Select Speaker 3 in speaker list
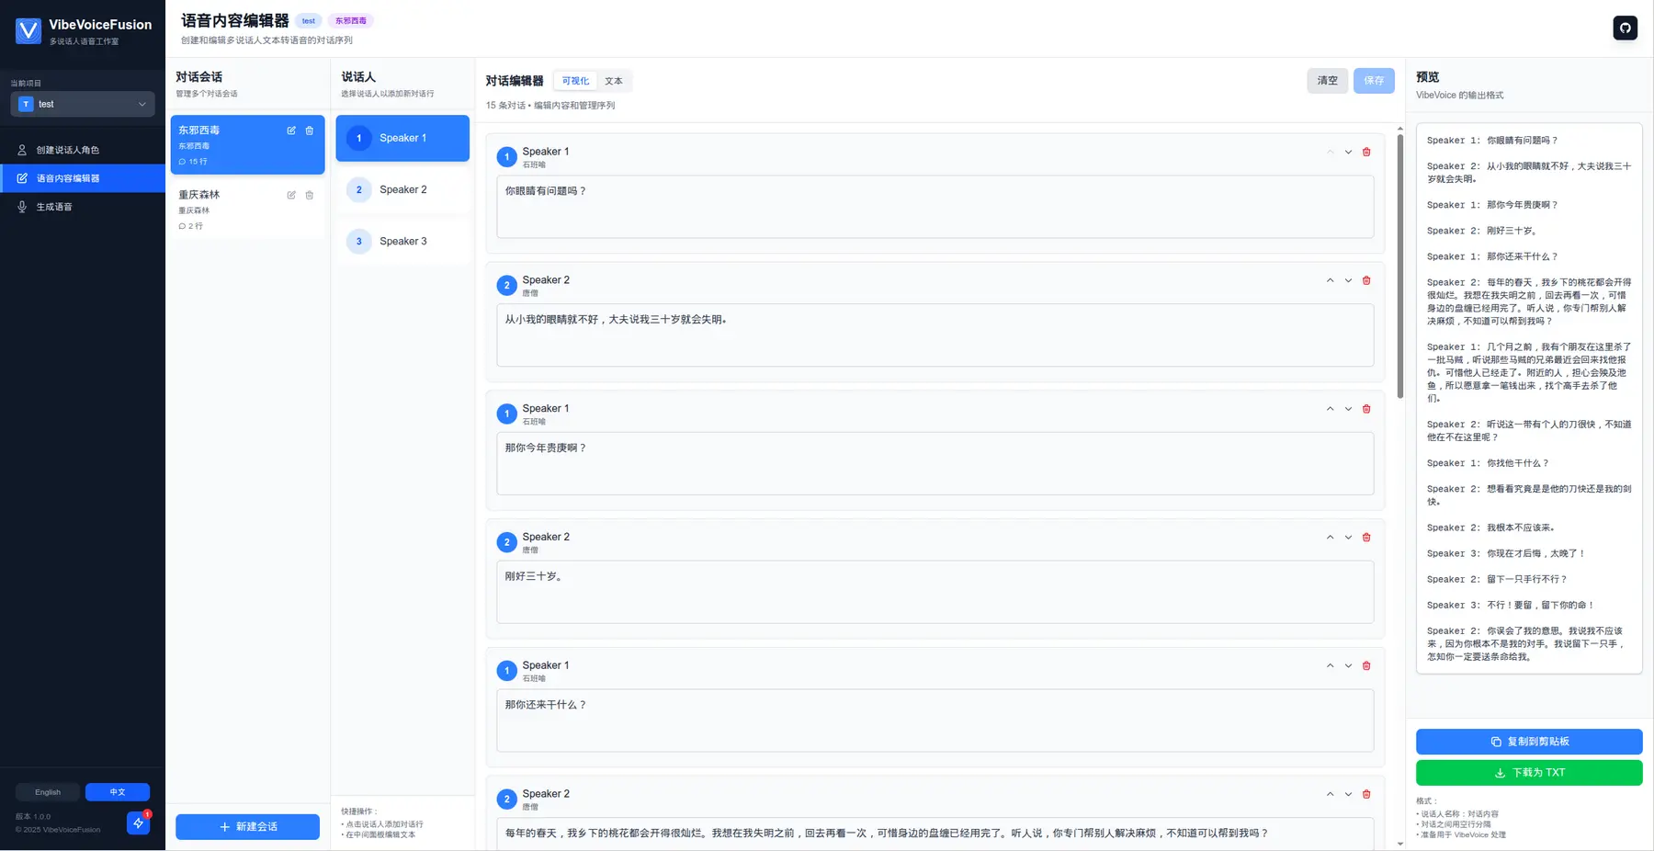Screen dimensions: 1654x851 coord(402,241)
